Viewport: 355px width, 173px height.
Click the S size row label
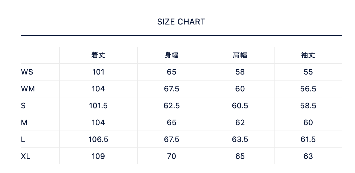tap(23, 106)
